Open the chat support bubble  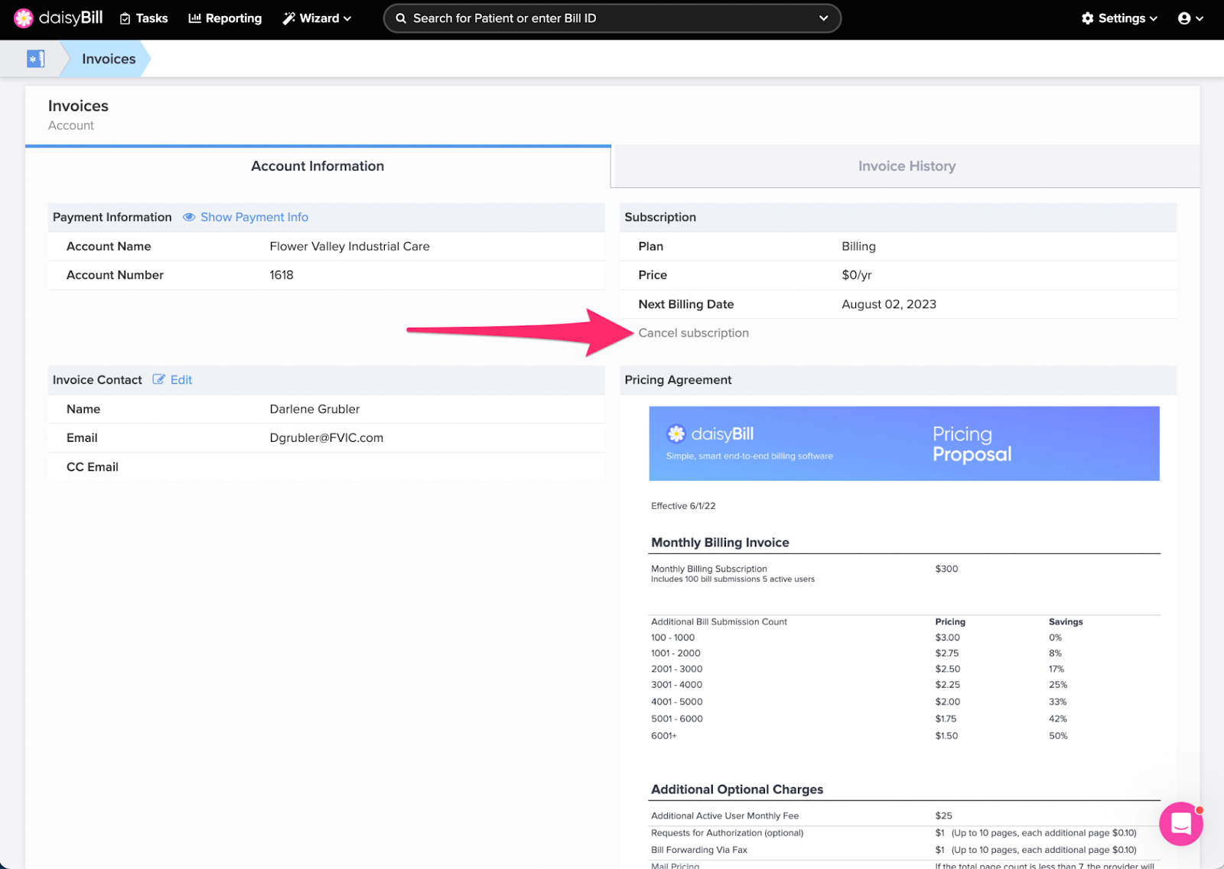point(1180,824)
